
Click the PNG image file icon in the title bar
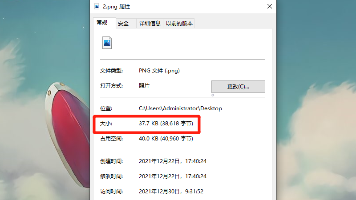[97, 6]
